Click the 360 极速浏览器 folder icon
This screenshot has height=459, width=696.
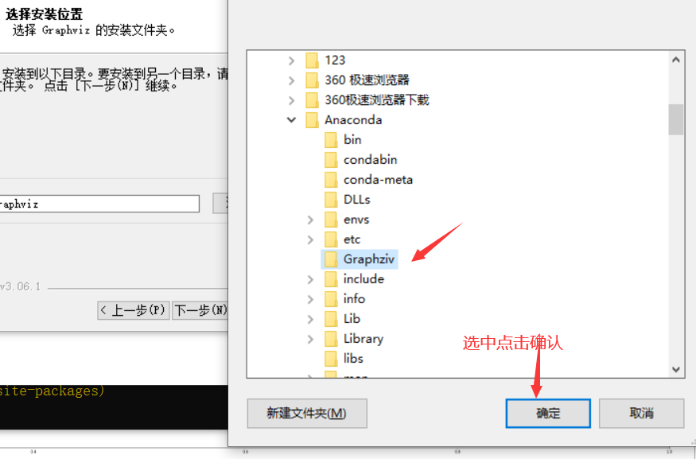click(312, 80)
